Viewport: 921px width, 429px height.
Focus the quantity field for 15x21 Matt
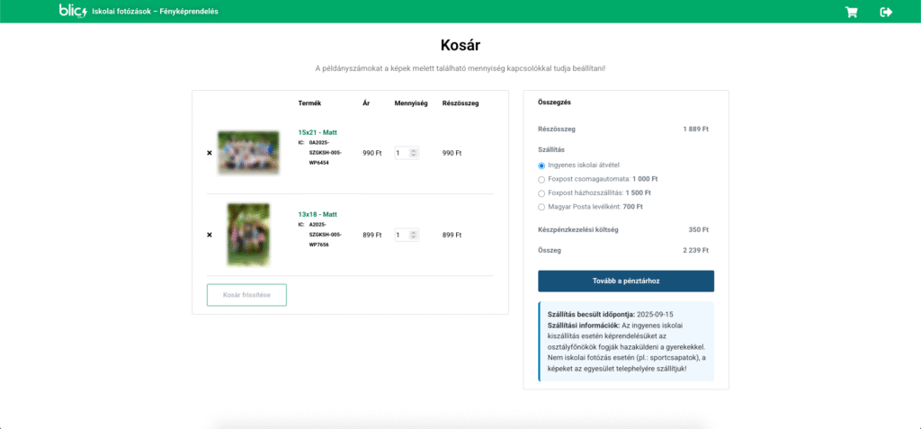click(x=402, y=153)
